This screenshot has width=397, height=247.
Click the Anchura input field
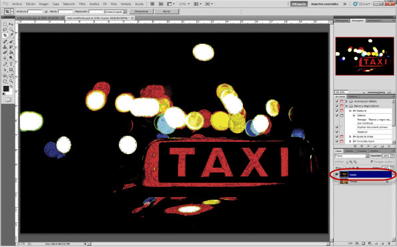click(35, 11)
